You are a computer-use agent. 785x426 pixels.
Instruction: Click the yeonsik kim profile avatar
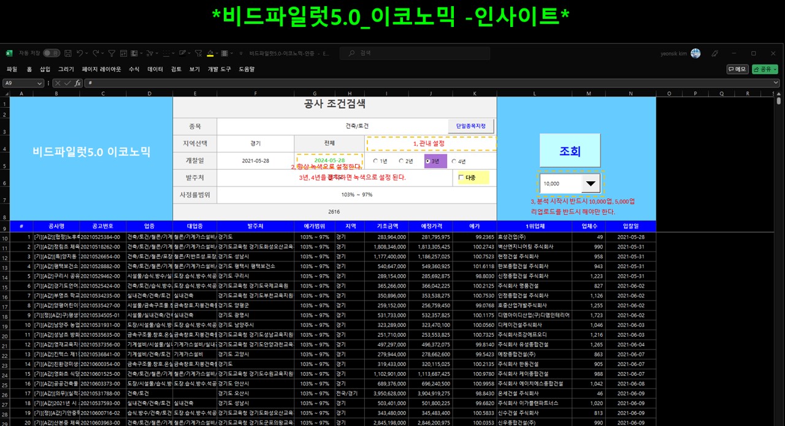(x=695, y=53)
